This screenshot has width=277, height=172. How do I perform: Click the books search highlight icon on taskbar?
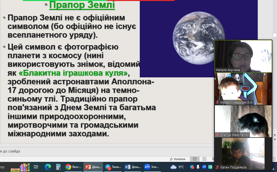(x=20, y=167)
